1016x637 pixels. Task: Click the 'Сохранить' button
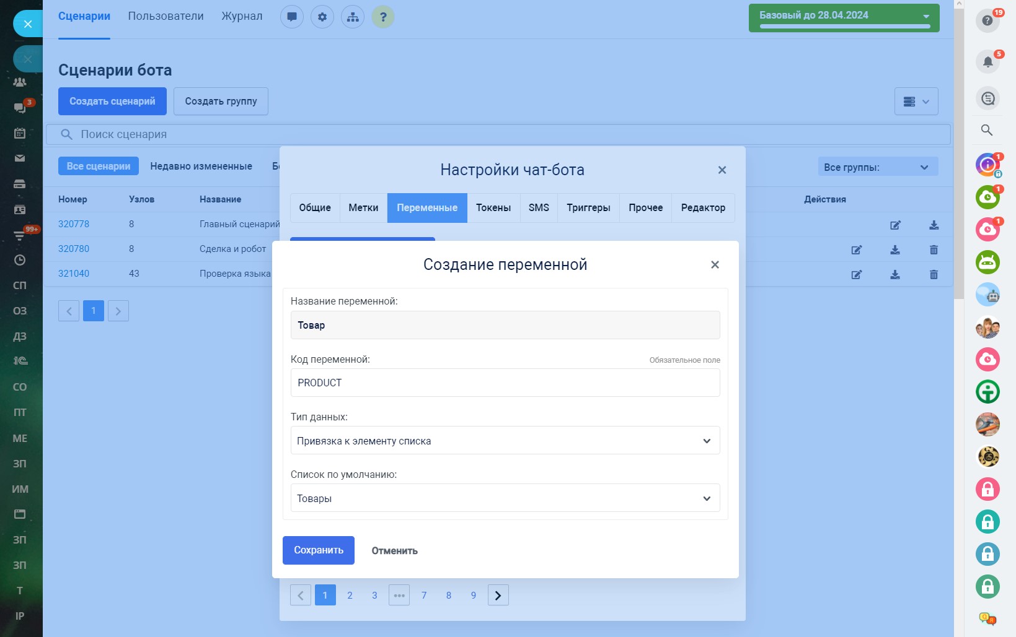318,550
